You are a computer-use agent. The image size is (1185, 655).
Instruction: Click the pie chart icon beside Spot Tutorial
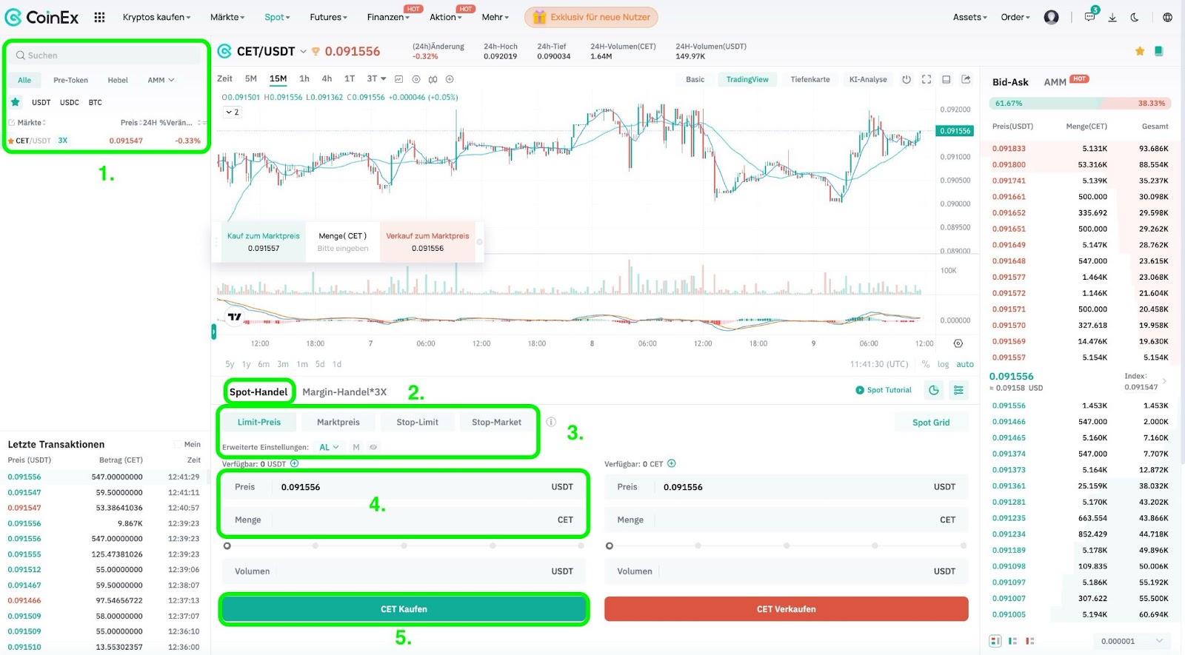[934, 390]
